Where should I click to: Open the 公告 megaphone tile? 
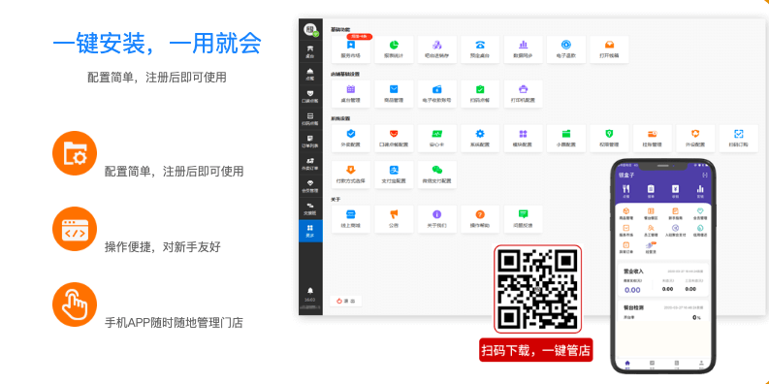394,219
